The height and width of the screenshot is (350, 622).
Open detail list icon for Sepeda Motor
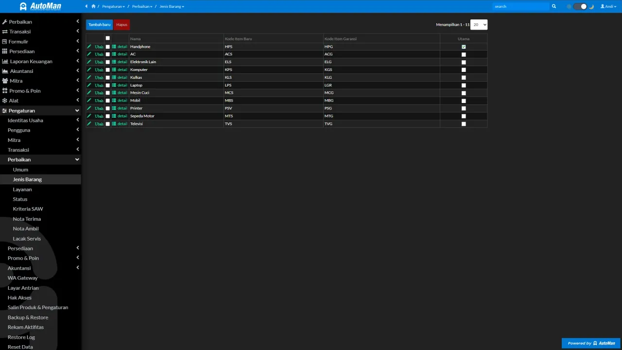point(114,116)
